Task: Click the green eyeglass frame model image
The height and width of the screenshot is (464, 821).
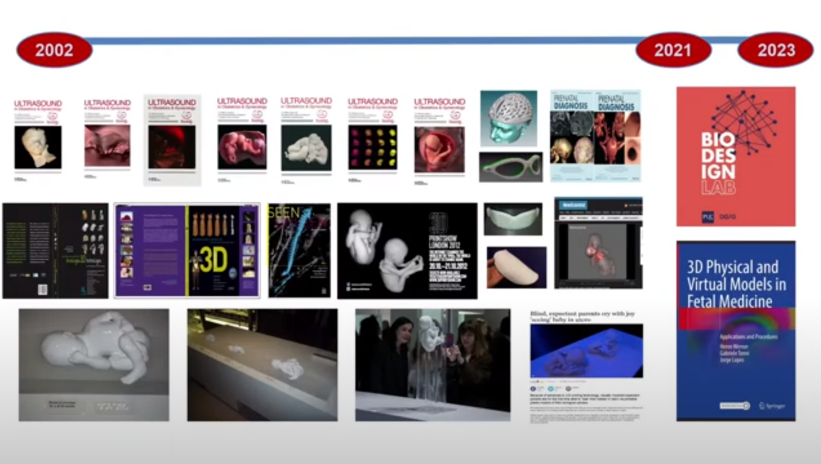Action: [511, 167]
